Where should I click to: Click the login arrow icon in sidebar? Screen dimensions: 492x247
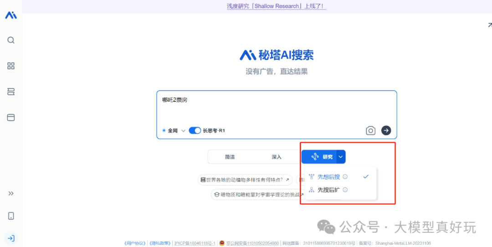click(x=11, y=238)
